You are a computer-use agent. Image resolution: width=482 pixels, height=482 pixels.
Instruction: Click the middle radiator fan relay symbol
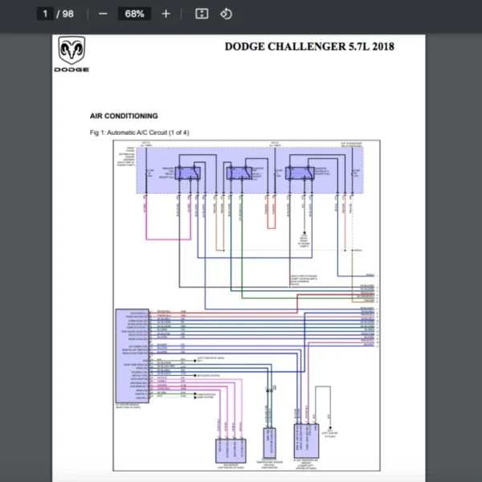(x=239, y=172)
